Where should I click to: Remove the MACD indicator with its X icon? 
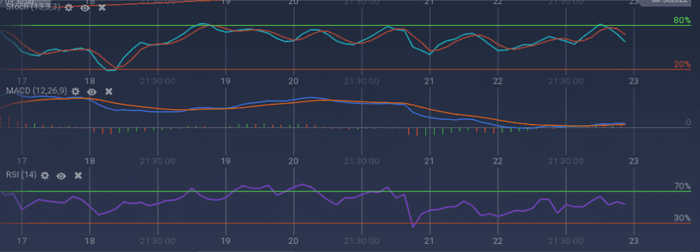pos(109,91)
